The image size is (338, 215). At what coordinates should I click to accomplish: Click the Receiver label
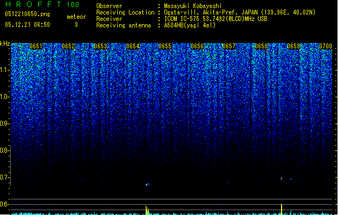pos(109,19)
